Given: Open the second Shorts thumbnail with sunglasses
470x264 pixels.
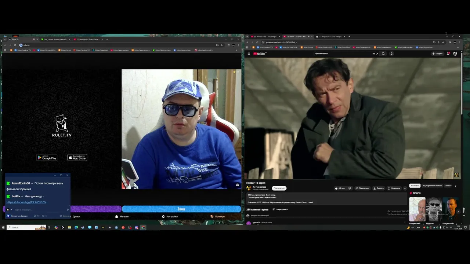Looking at the screenshot, I should point(434,209).
